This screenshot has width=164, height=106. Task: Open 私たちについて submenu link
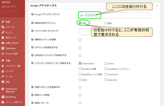(x=9, y=7)
